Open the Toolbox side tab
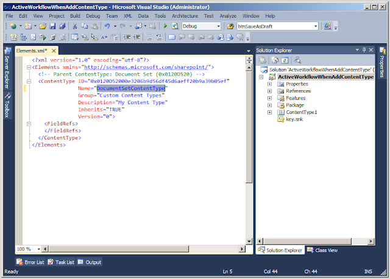This screenshot has height=279, width=390. [x=7, y=105]
